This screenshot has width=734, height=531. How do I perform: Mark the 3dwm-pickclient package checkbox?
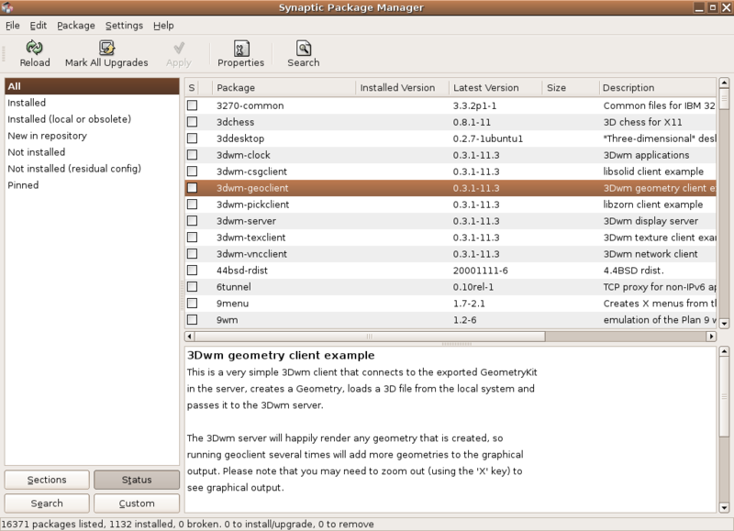pos(192,205)
